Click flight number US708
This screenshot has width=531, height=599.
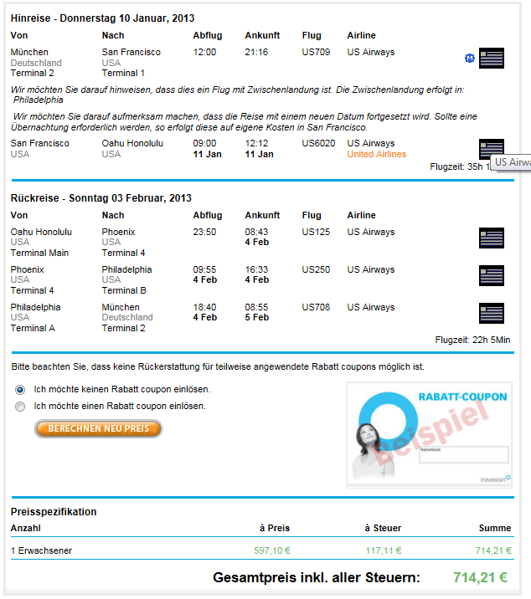pyautogui.click(x=316, y=307)
